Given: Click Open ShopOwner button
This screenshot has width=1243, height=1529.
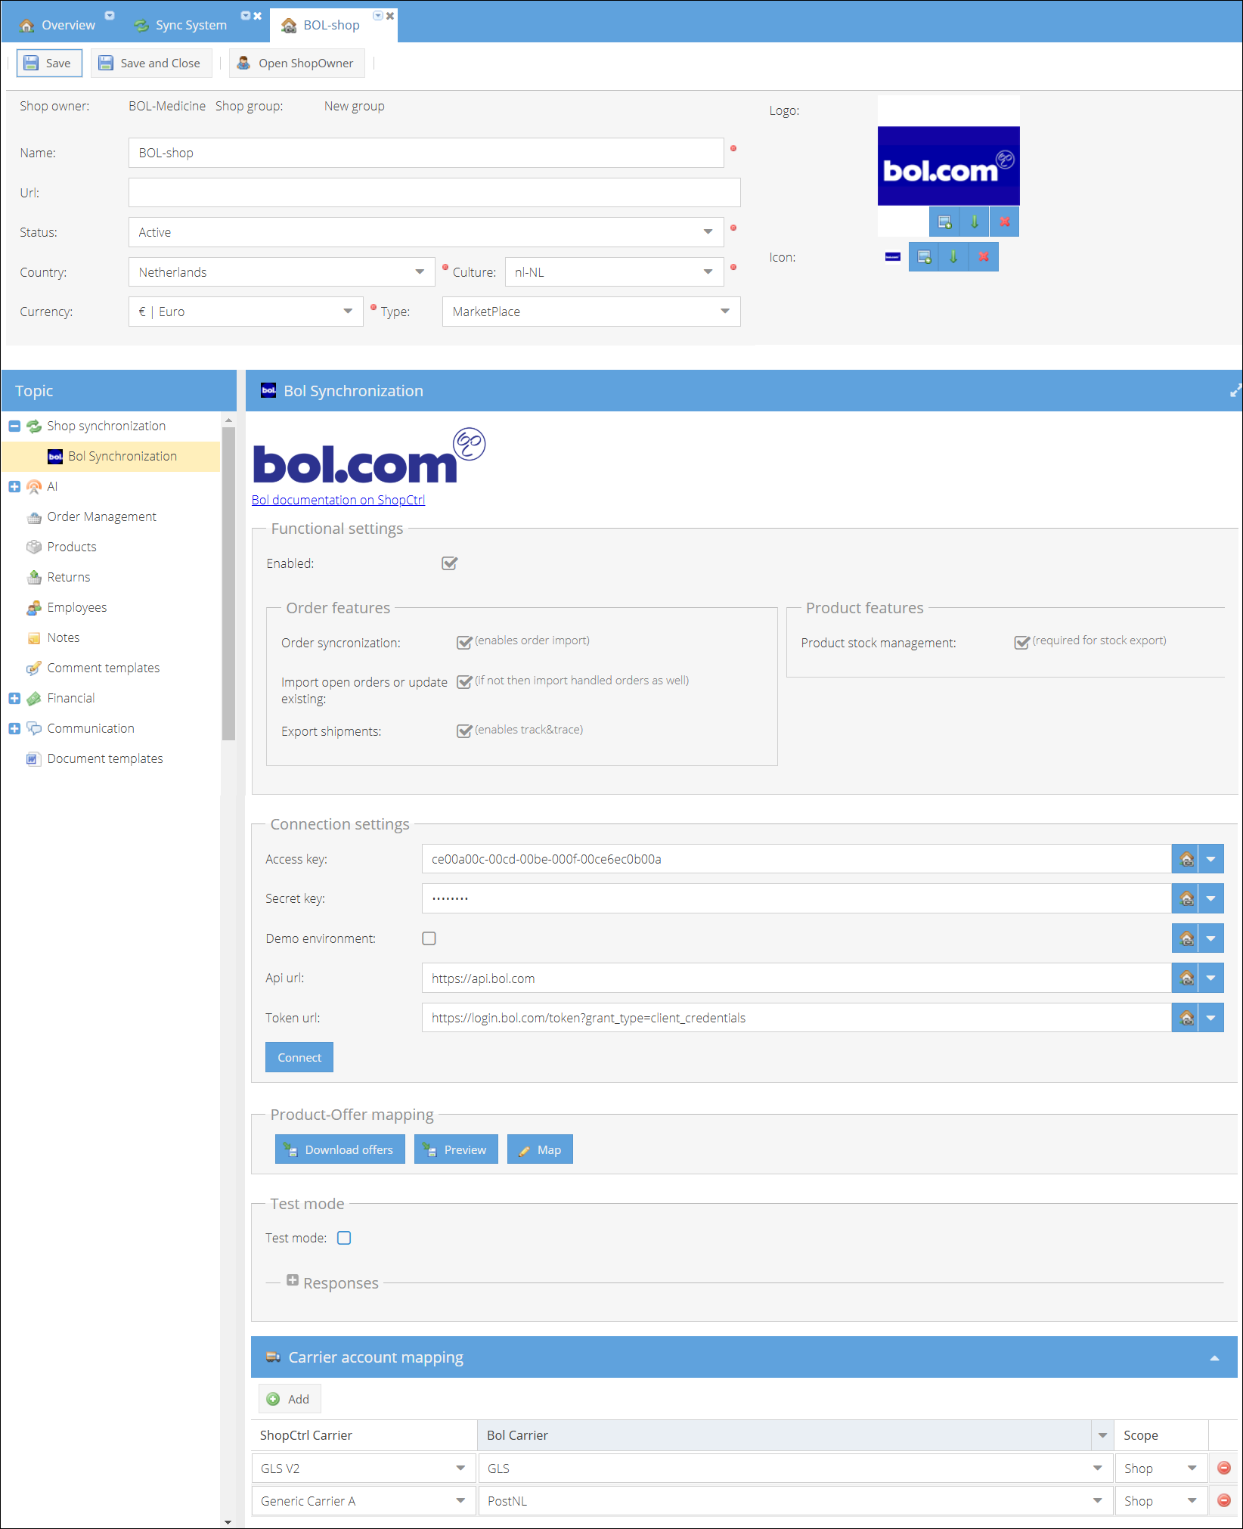Looking at the screenshot, I should click(296, 64).
